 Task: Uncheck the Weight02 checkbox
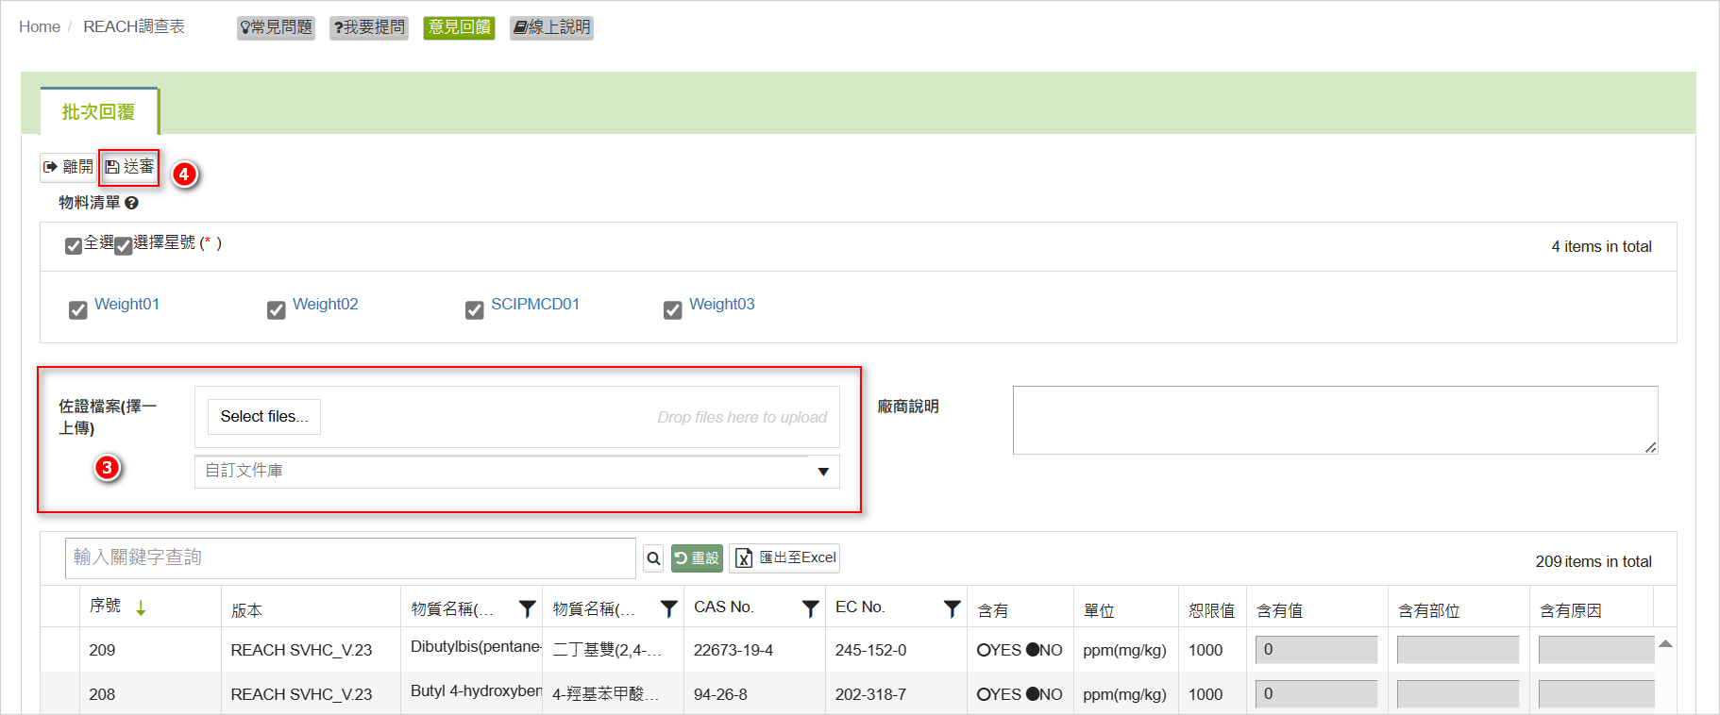click(277, 310)
